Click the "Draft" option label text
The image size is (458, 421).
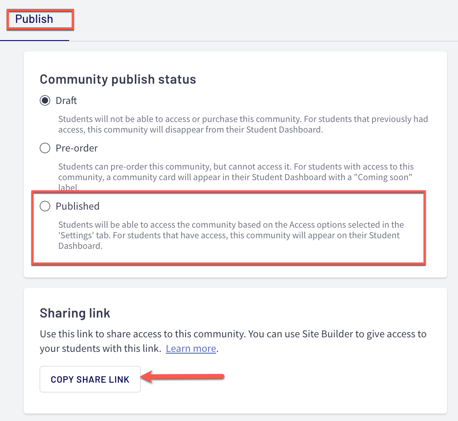pyautogui.click(x=66, y=101)
